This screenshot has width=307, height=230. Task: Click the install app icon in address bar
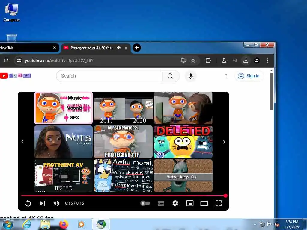click(x=183, y=60)
